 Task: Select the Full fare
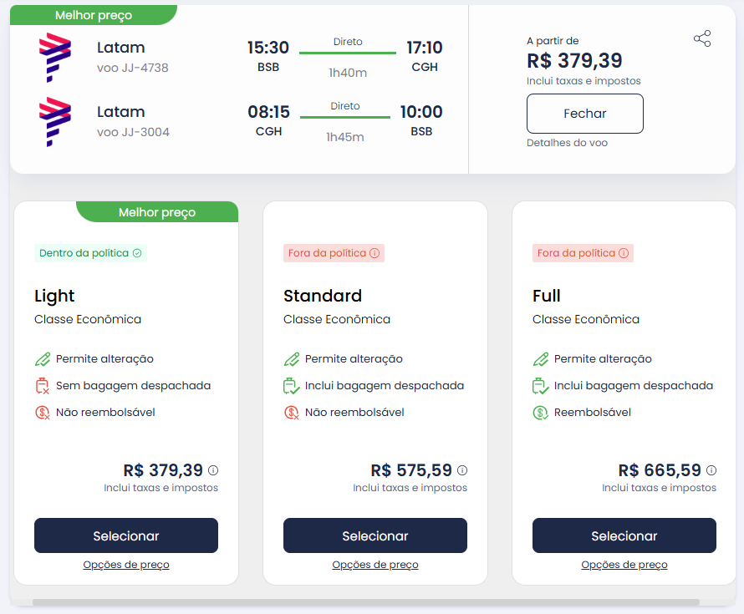click(624, 535)
